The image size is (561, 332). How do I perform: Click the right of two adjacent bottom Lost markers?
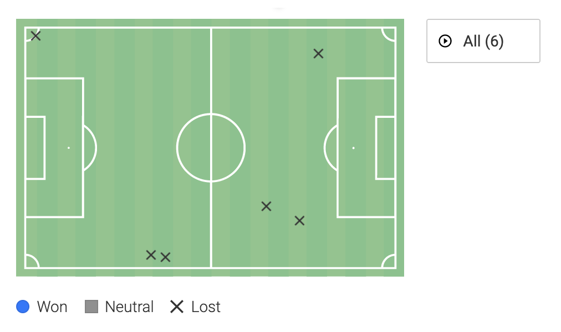pos(165,257)
